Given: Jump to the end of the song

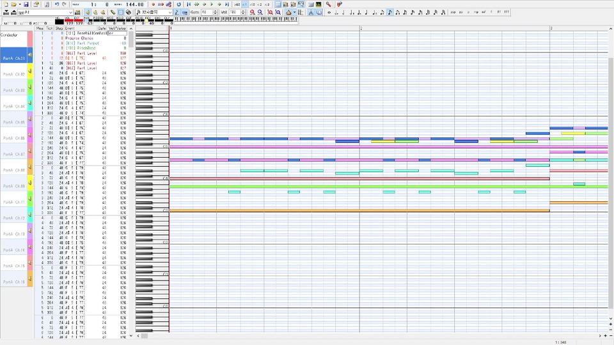Looking at the screenshot, I should point(226,4).
